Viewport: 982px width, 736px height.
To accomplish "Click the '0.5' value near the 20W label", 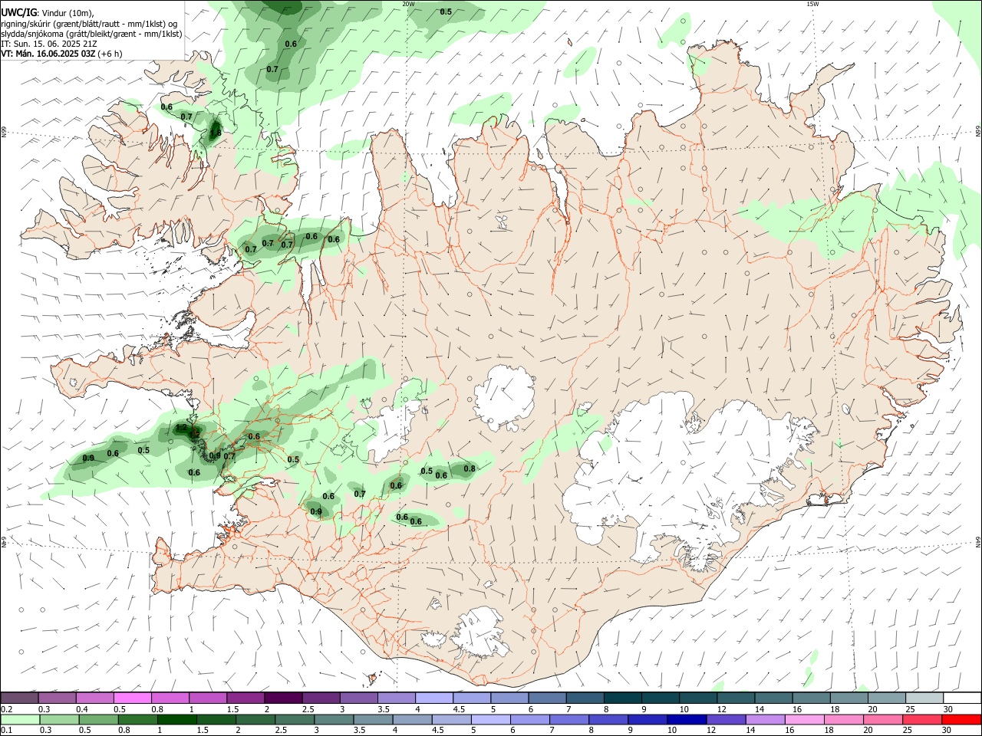I will coord(446,11).
